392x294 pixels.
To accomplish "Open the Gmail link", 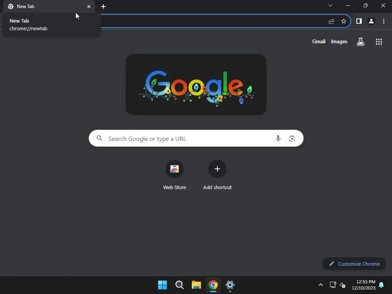I will point(319,41).
